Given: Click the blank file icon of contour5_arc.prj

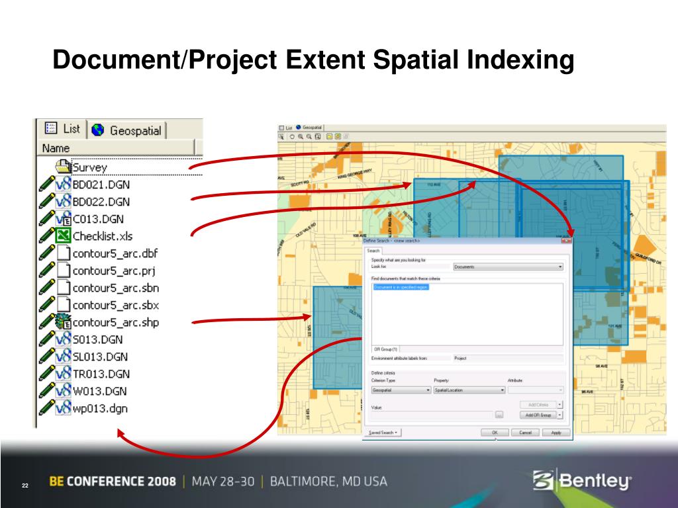Looking at the screenshot, I should 63,271.
